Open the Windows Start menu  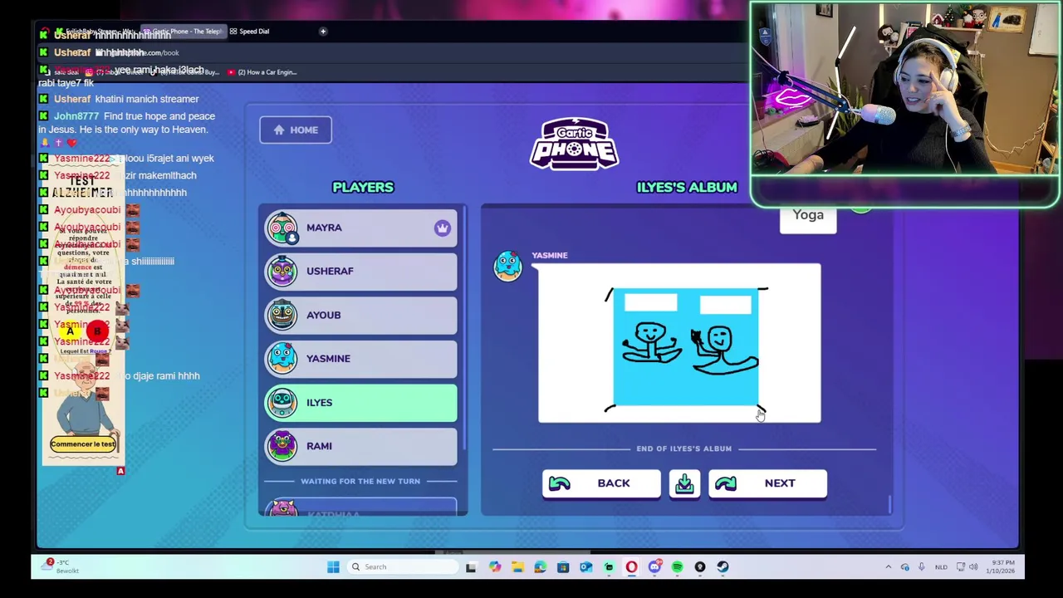pos(333,566)
